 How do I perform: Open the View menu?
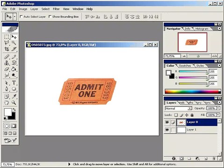[66, 9]
